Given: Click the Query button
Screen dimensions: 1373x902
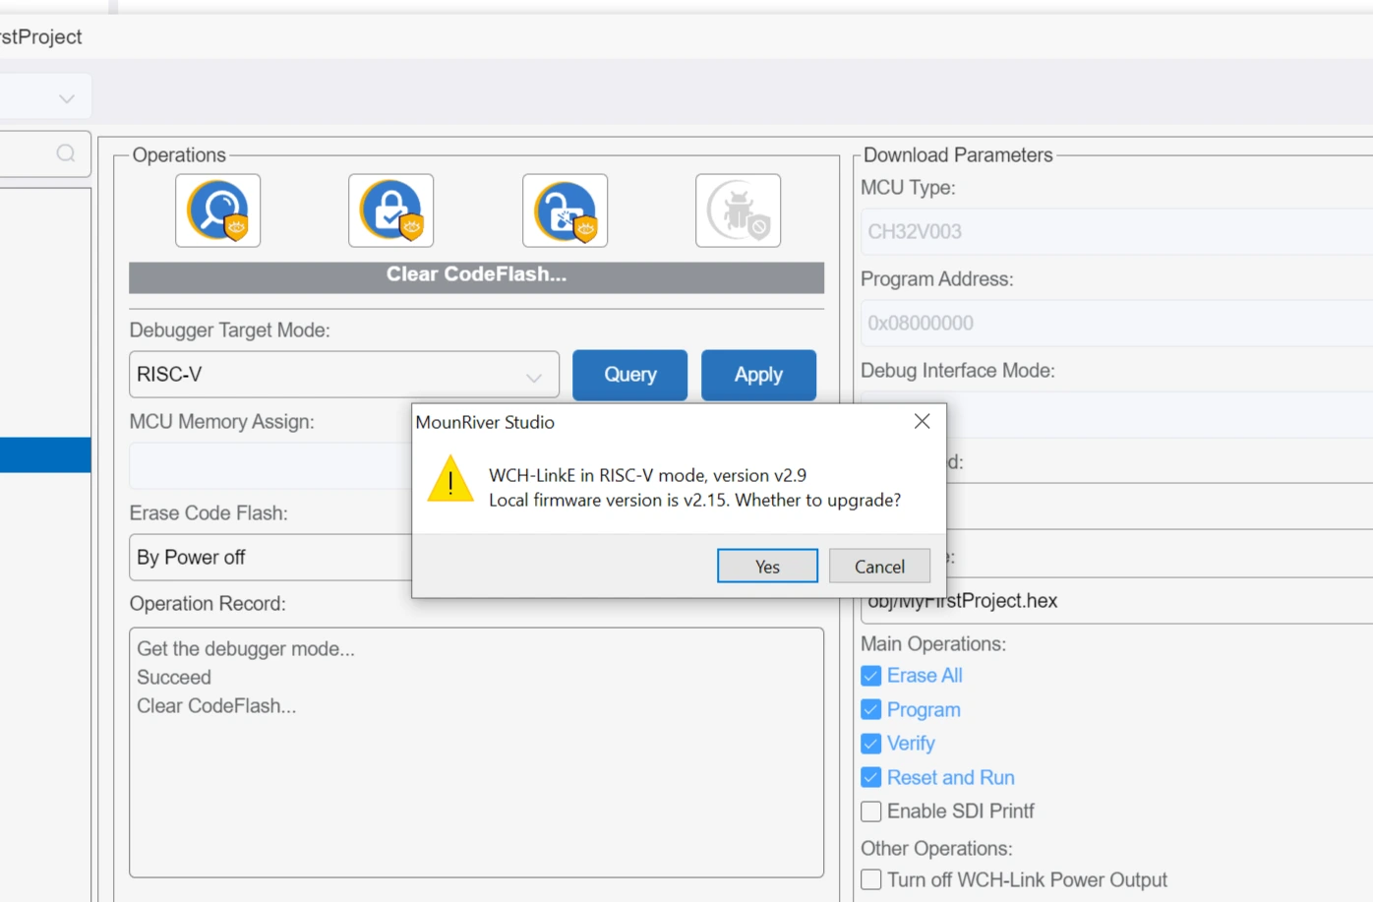Looking at the screenshot, I should 629,375.
